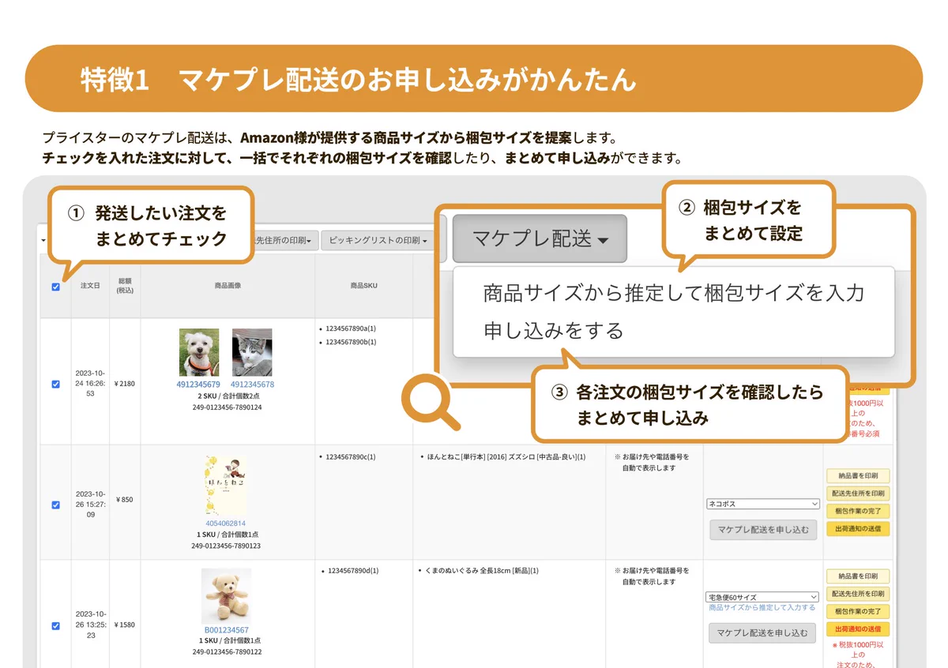Click 納品書を印刷 for the くまのぬいぐるみ order
Image resolution: width=948 pixels, height=668 pixels.
[858, 576]
